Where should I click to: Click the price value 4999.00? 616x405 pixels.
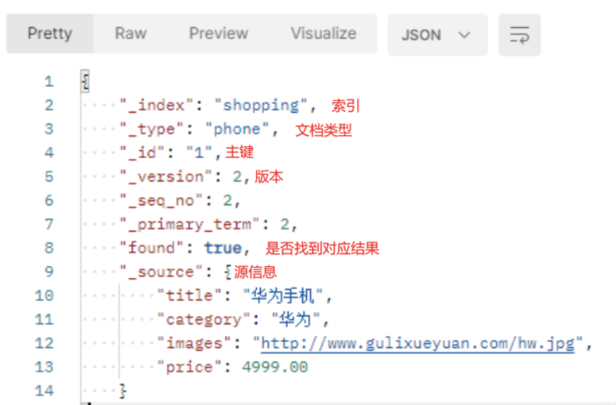pos(275,367)
